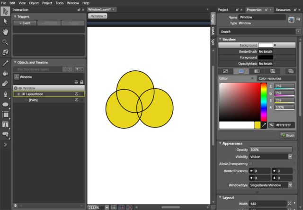Choose the Solid color brush icon
Viewport: 303px width, 210px height.
pos(241,71)
